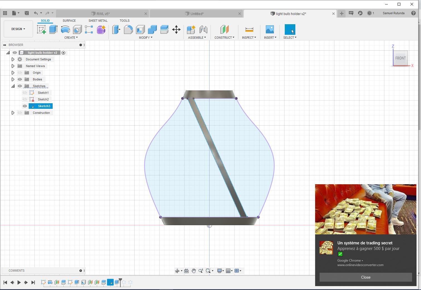Open the notifications comment icon
The image size is (421, 290).
click(351, 13)
